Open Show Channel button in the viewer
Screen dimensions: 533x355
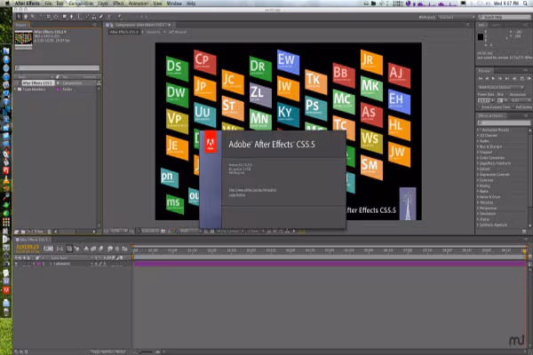point(175,231)
